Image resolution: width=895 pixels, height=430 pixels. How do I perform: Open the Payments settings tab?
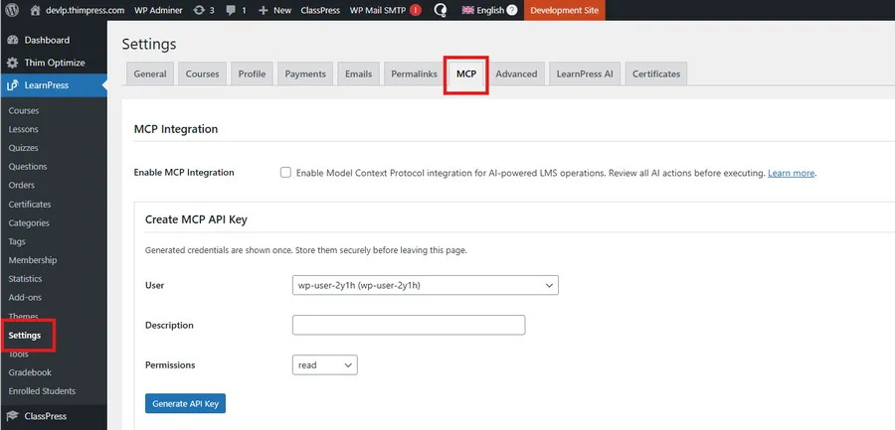pos(305,73)
